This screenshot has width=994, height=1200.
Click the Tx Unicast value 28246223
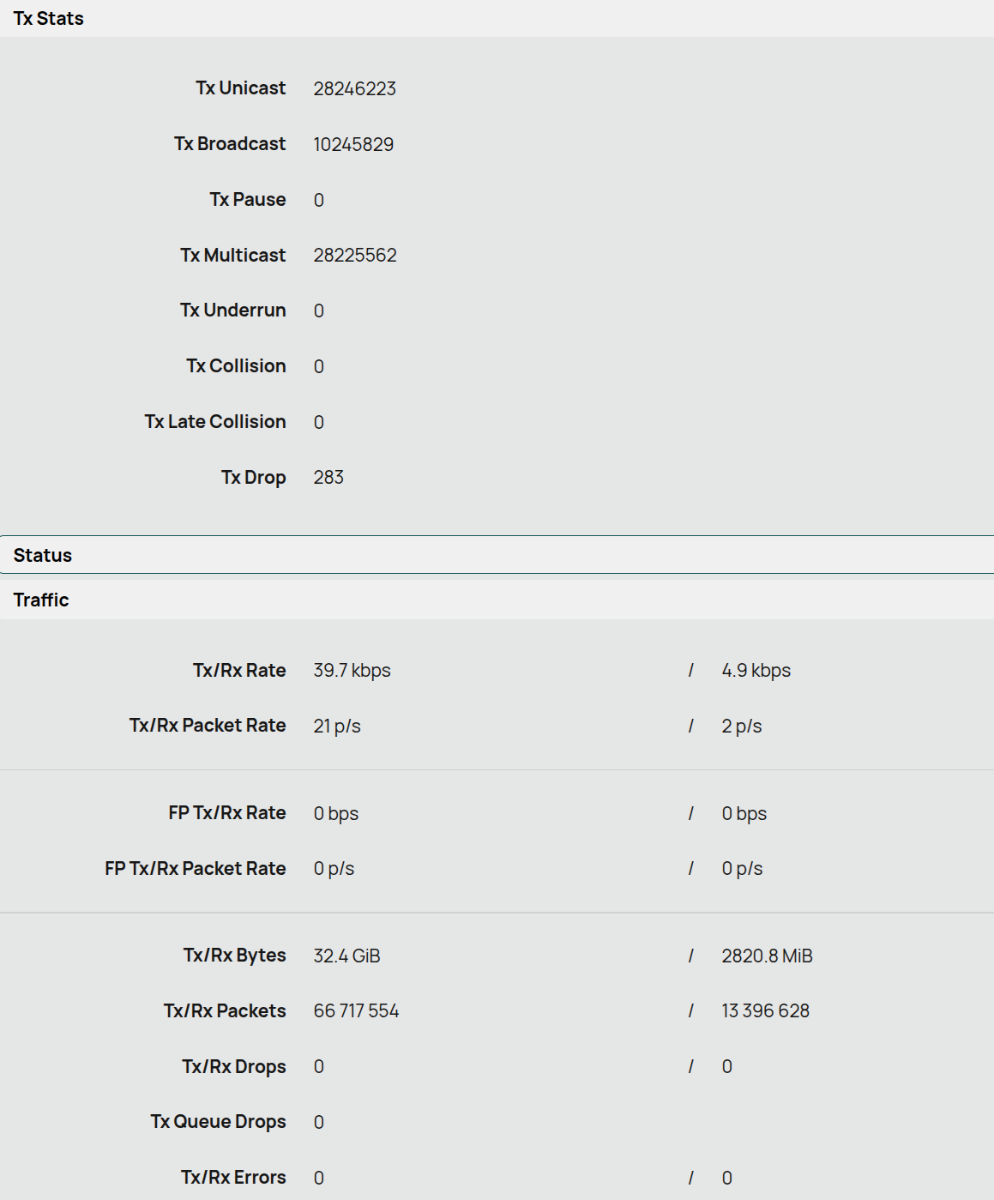[354, 88]
